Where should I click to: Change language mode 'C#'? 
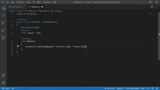click(x=148, y=88)
